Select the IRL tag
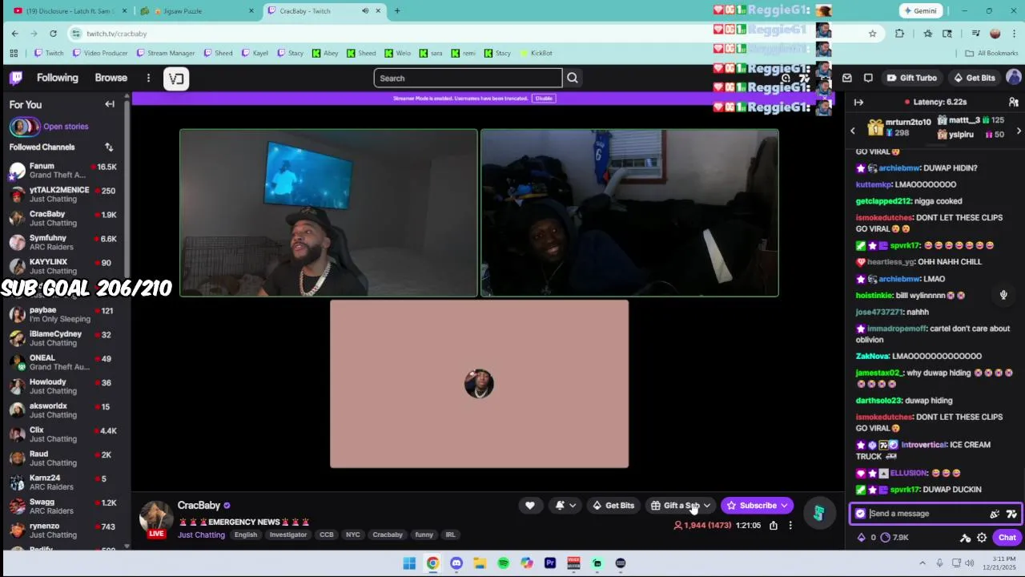 (451, 535)
